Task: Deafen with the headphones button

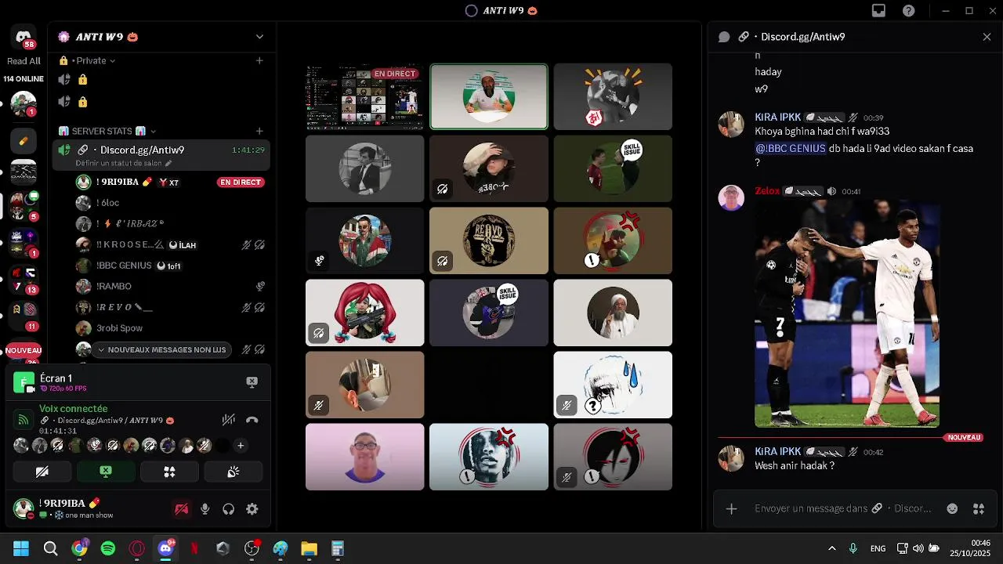Action: click(228, 509)
